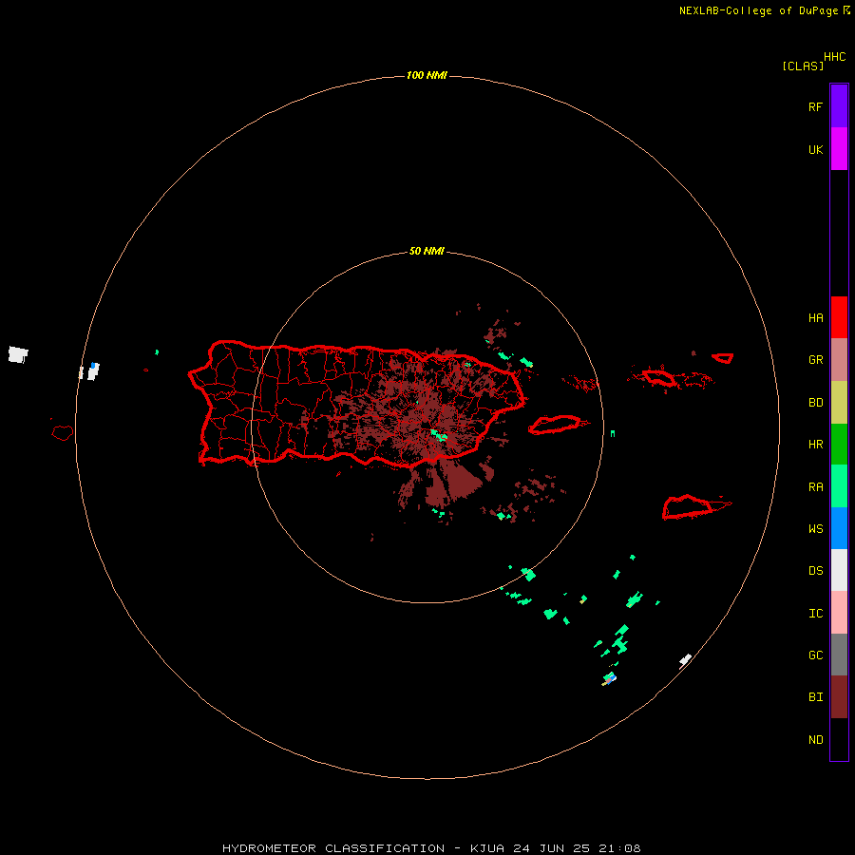Select the 'BI' legend label

tap(815, 697)
